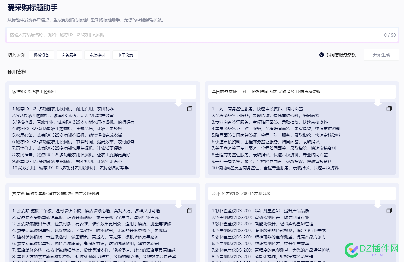Focus the product name input field
The image size is (404, 262).
tap(202, 35)
